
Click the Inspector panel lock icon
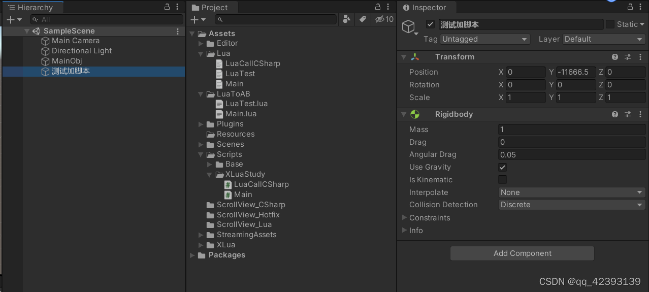[631, 7]
